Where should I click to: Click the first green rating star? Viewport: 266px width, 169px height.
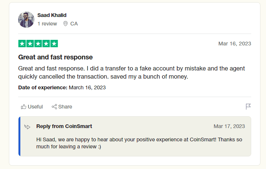click(22, 44)
